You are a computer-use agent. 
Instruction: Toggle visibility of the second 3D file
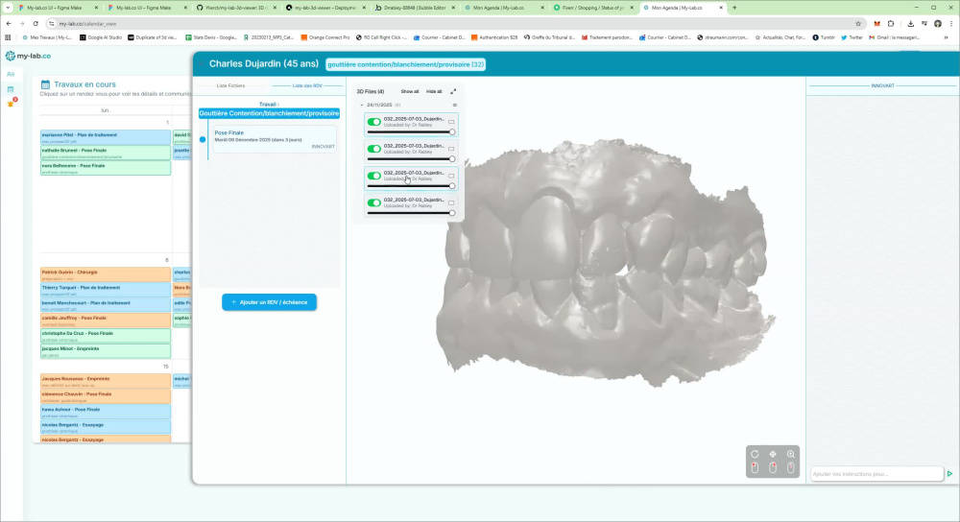(x=373, y=149)
